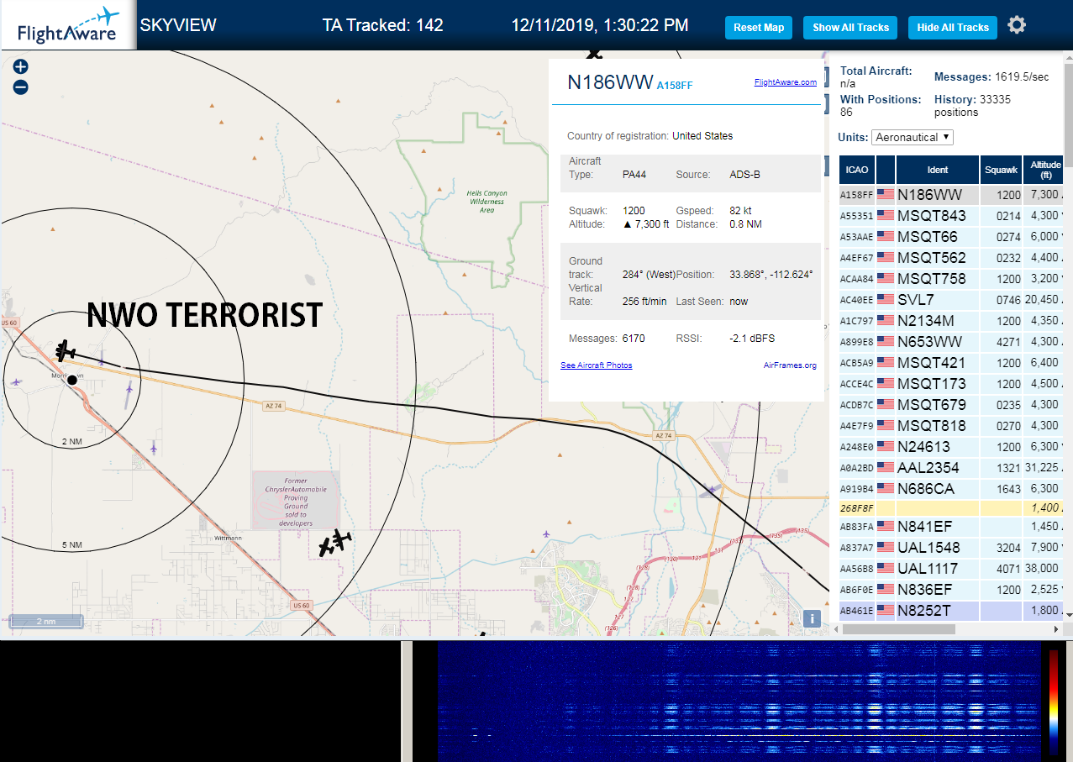Select the N2134M aircraft row
The width and height of the screenshot is (1073, 762).
(x=952, y=321)
